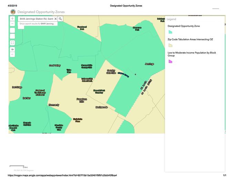
Task: Click the Jennings label on the map
Action: click(x=149, y=64)
